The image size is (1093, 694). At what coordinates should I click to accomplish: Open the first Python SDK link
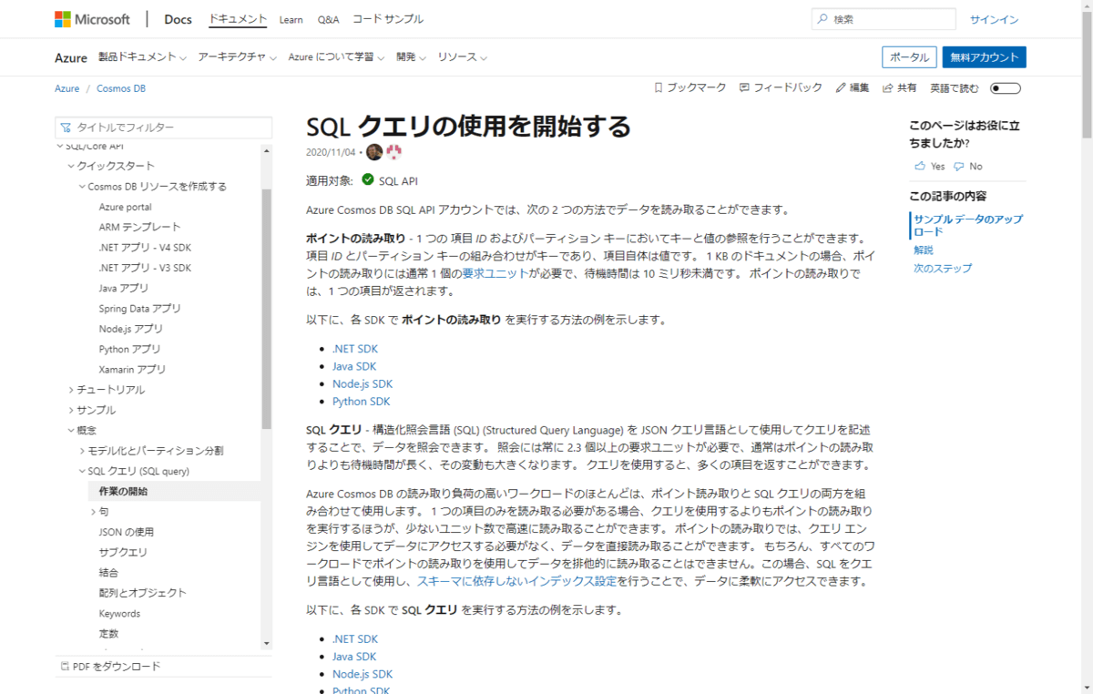362,402
